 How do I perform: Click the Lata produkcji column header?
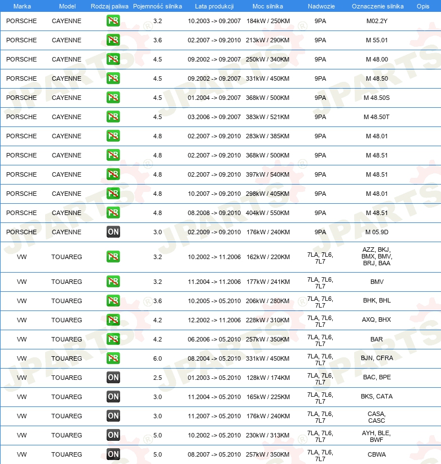click(214, 6)
